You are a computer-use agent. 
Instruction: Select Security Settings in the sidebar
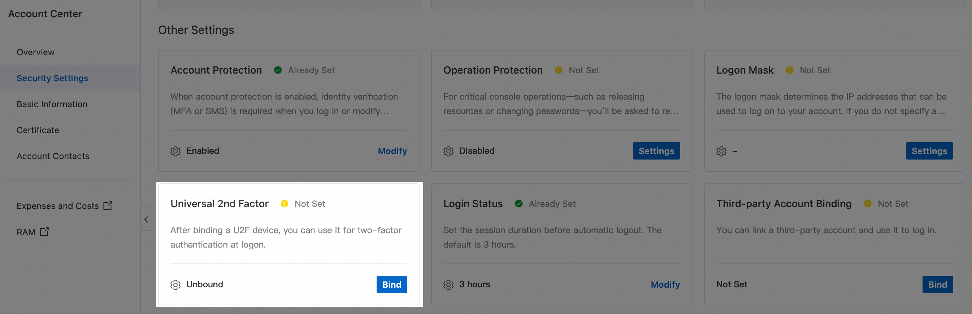[x=52, y=78]
